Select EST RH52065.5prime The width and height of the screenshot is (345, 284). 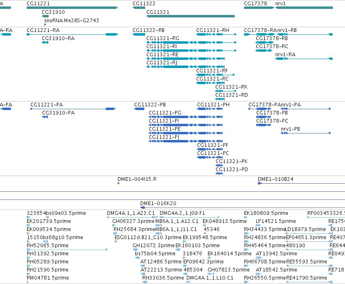(47, 246)
